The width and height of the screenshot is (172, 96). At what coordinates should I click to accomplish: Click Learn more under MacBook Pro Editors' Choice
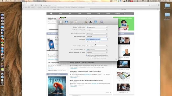74,77
